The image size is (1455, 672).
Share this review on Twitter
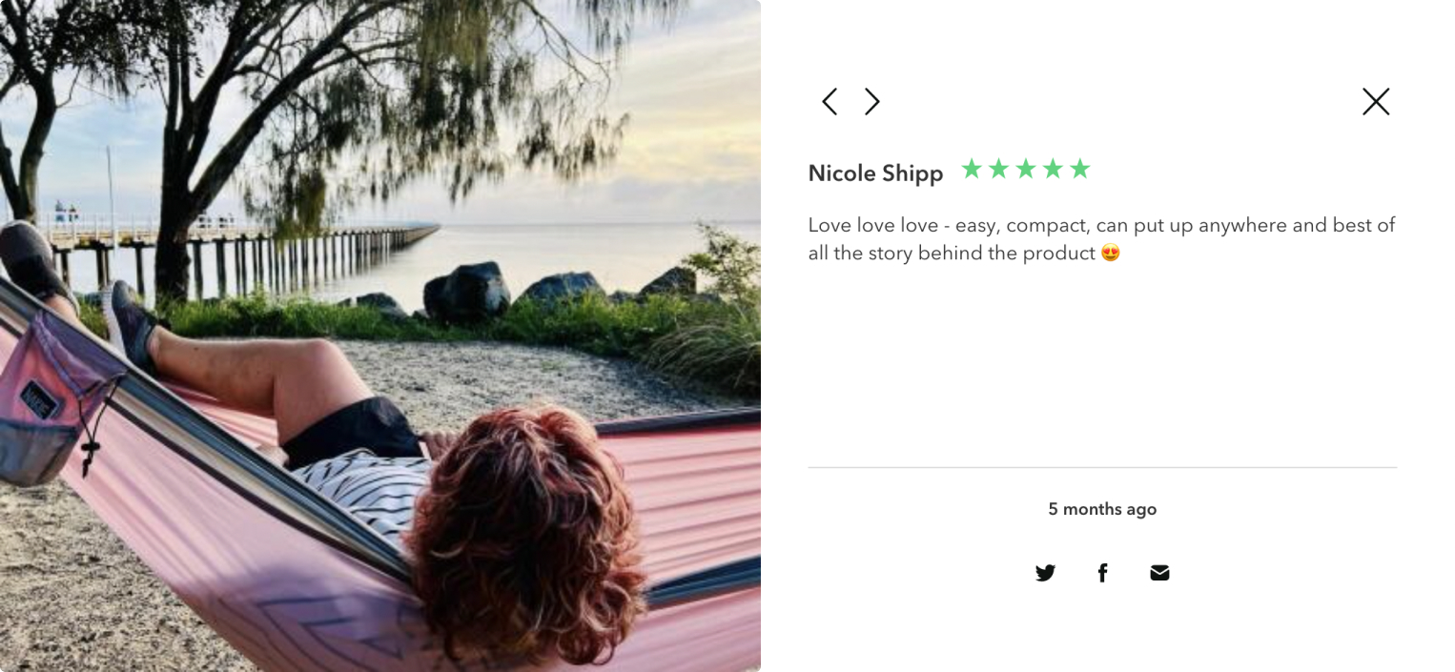click(x=1045, y=573)
